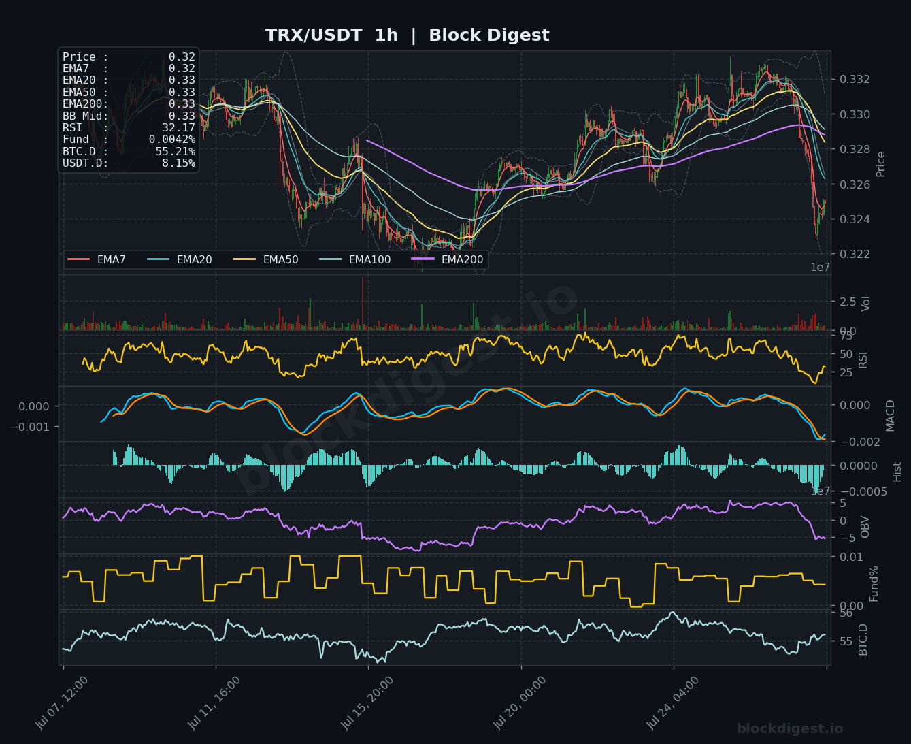Click the 56 tick on BTC.D axis

pos(846,613)
